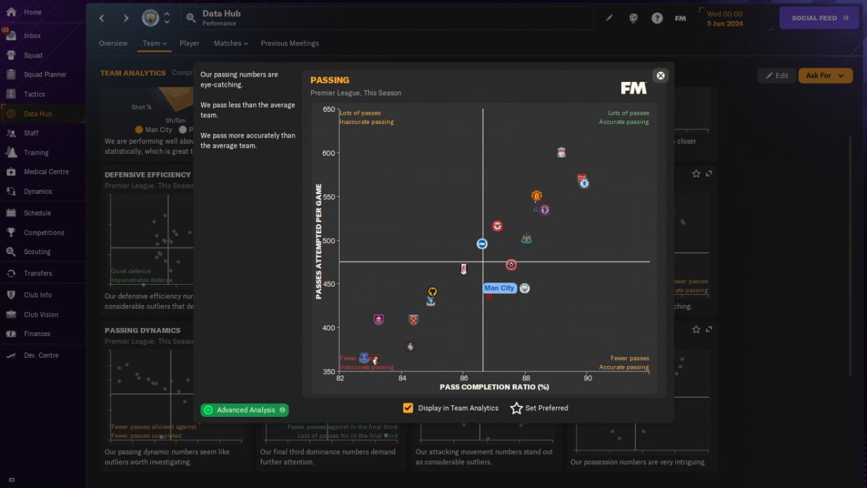Open the Competitions trophy icon
Viewport: 867px width, 488px height.
click(11, 232)
